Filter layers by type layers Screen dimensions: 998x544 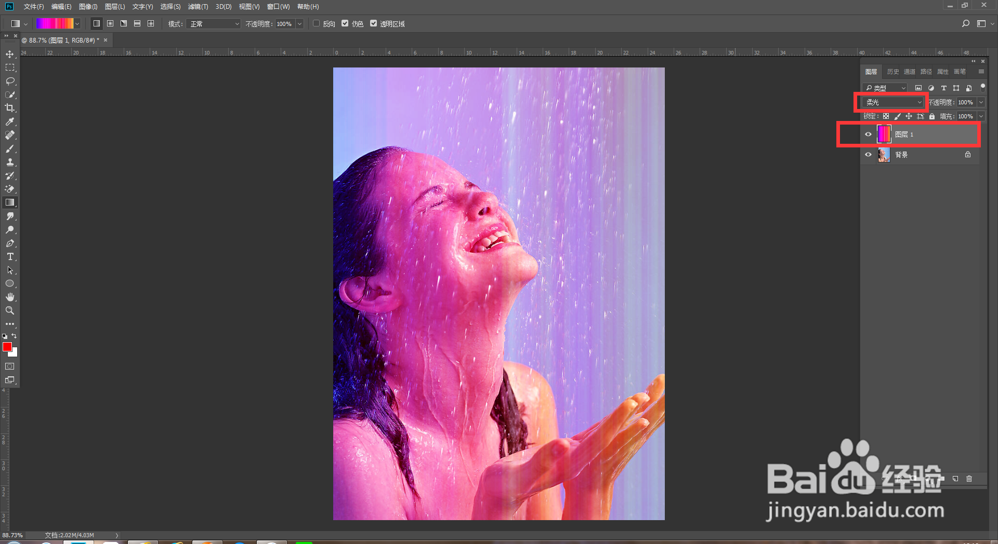pos(944,88)
